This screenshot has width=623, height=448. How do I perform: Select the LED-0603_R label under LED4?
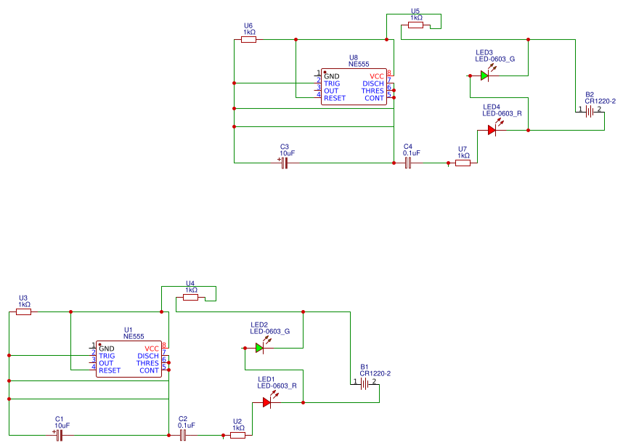click(502, 113)
